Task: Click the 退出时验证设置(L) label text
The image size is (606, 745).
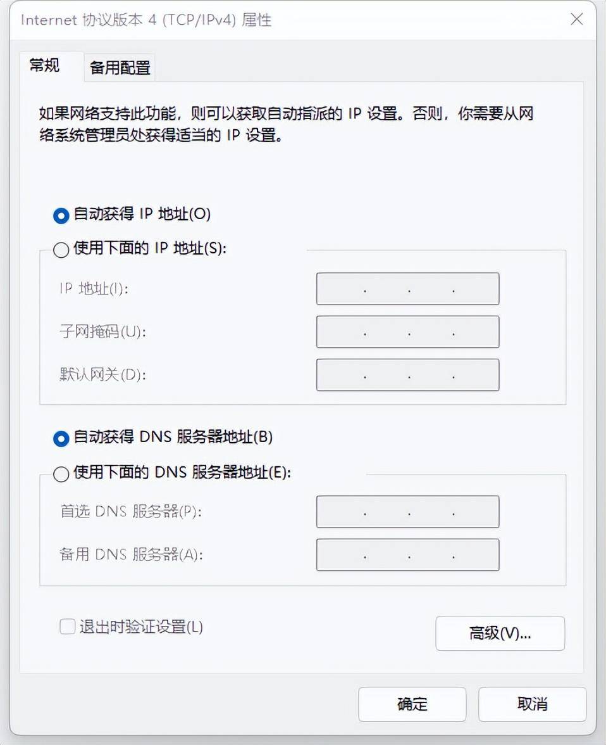Action: click(x=141, y=627)
